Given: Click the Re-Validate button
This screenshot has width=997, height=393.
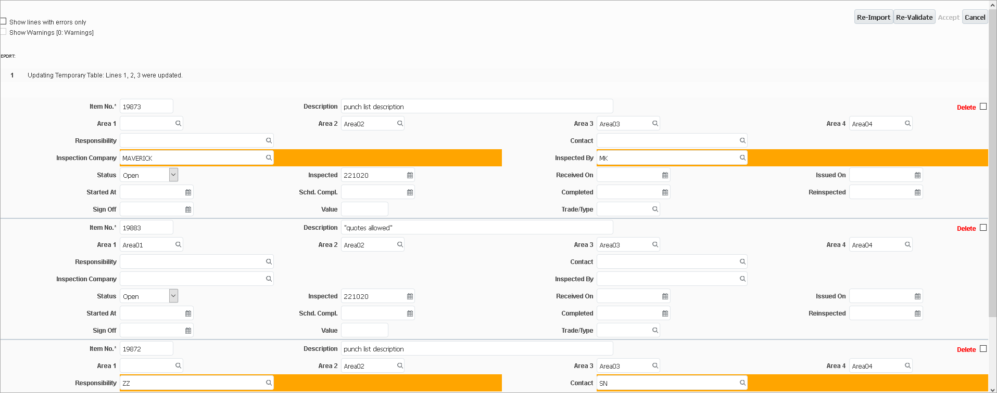Looking at the screenshot, I should coord(914,17).
